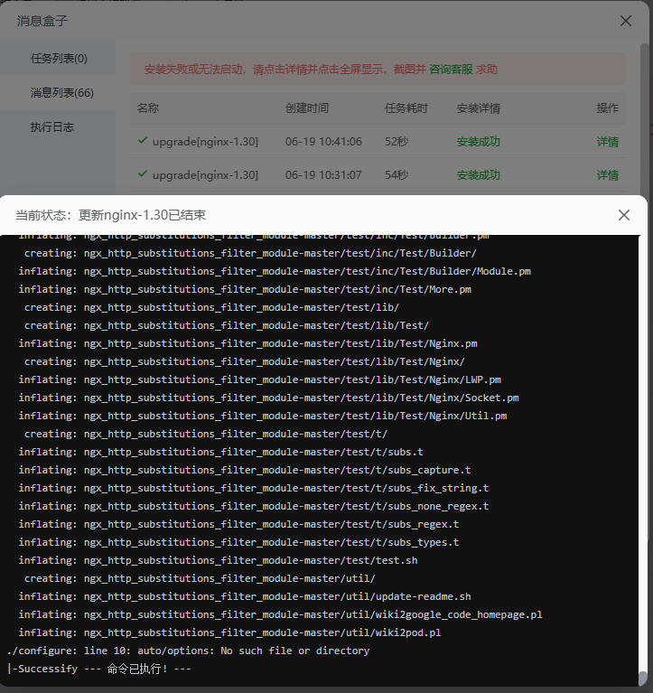Click green checkmark of first nginx upgrade
This screenshot has height=693, width=653.
tap(143, 141)
